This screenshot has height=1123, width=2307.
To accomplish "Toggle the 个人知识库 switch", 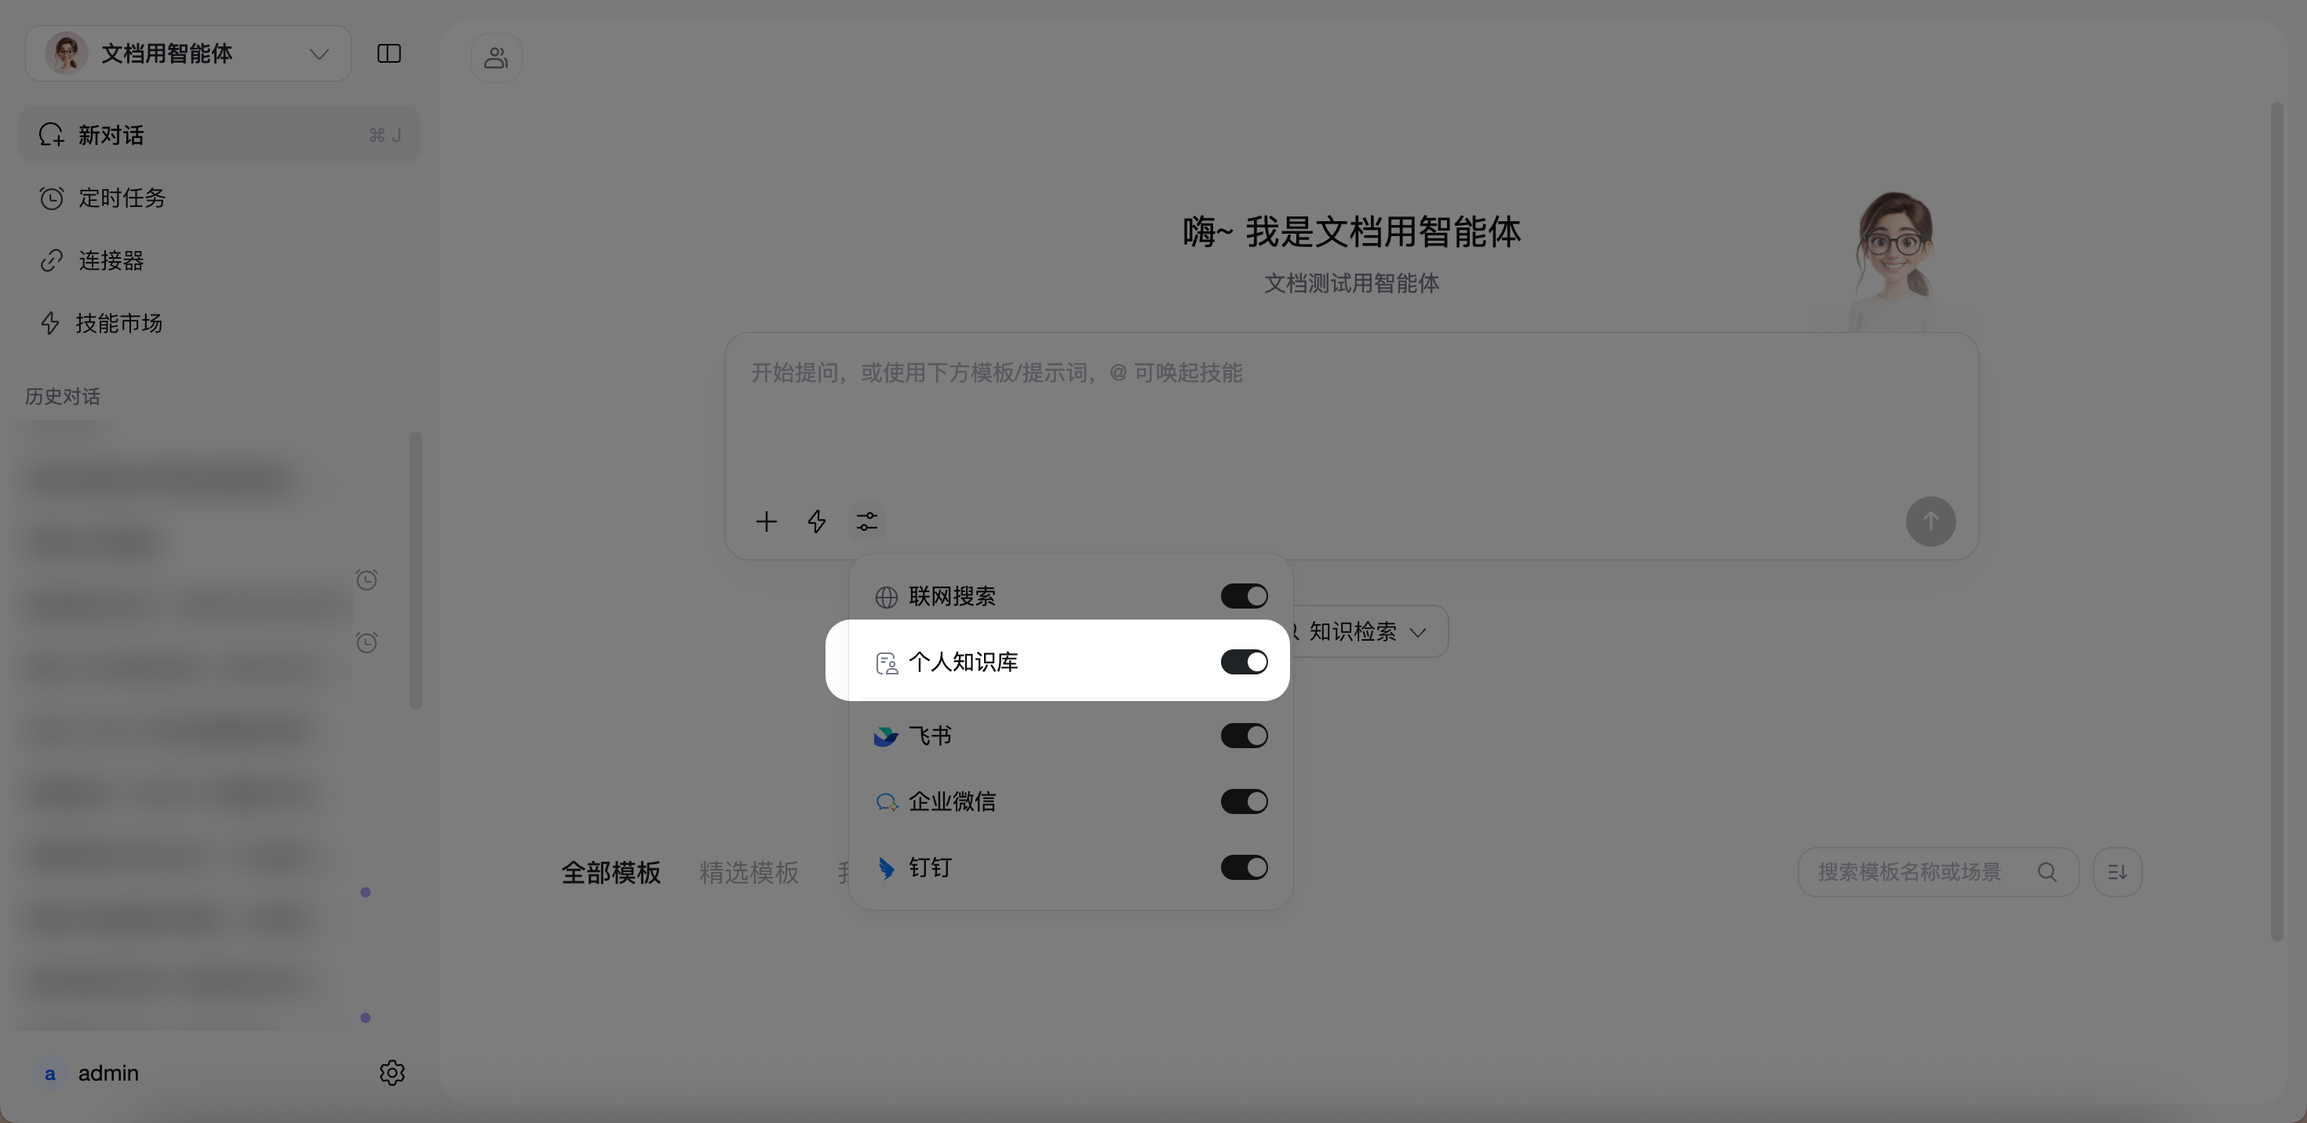I will [x=1244, y=662].
